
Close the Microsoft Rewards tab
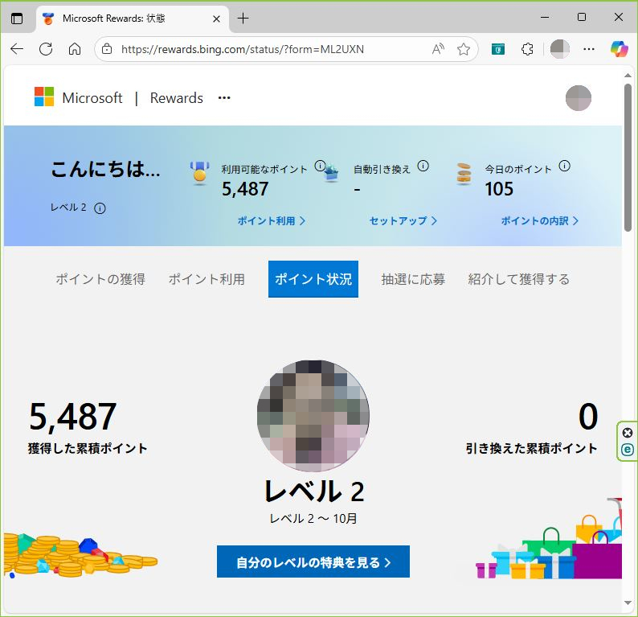click(x=216, y=19)
